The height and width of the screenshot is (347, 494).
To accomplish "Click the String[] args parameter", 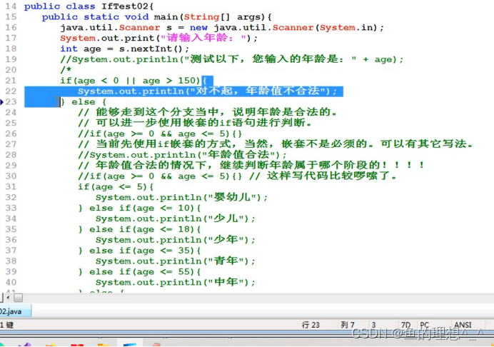I will click(223, 17).
